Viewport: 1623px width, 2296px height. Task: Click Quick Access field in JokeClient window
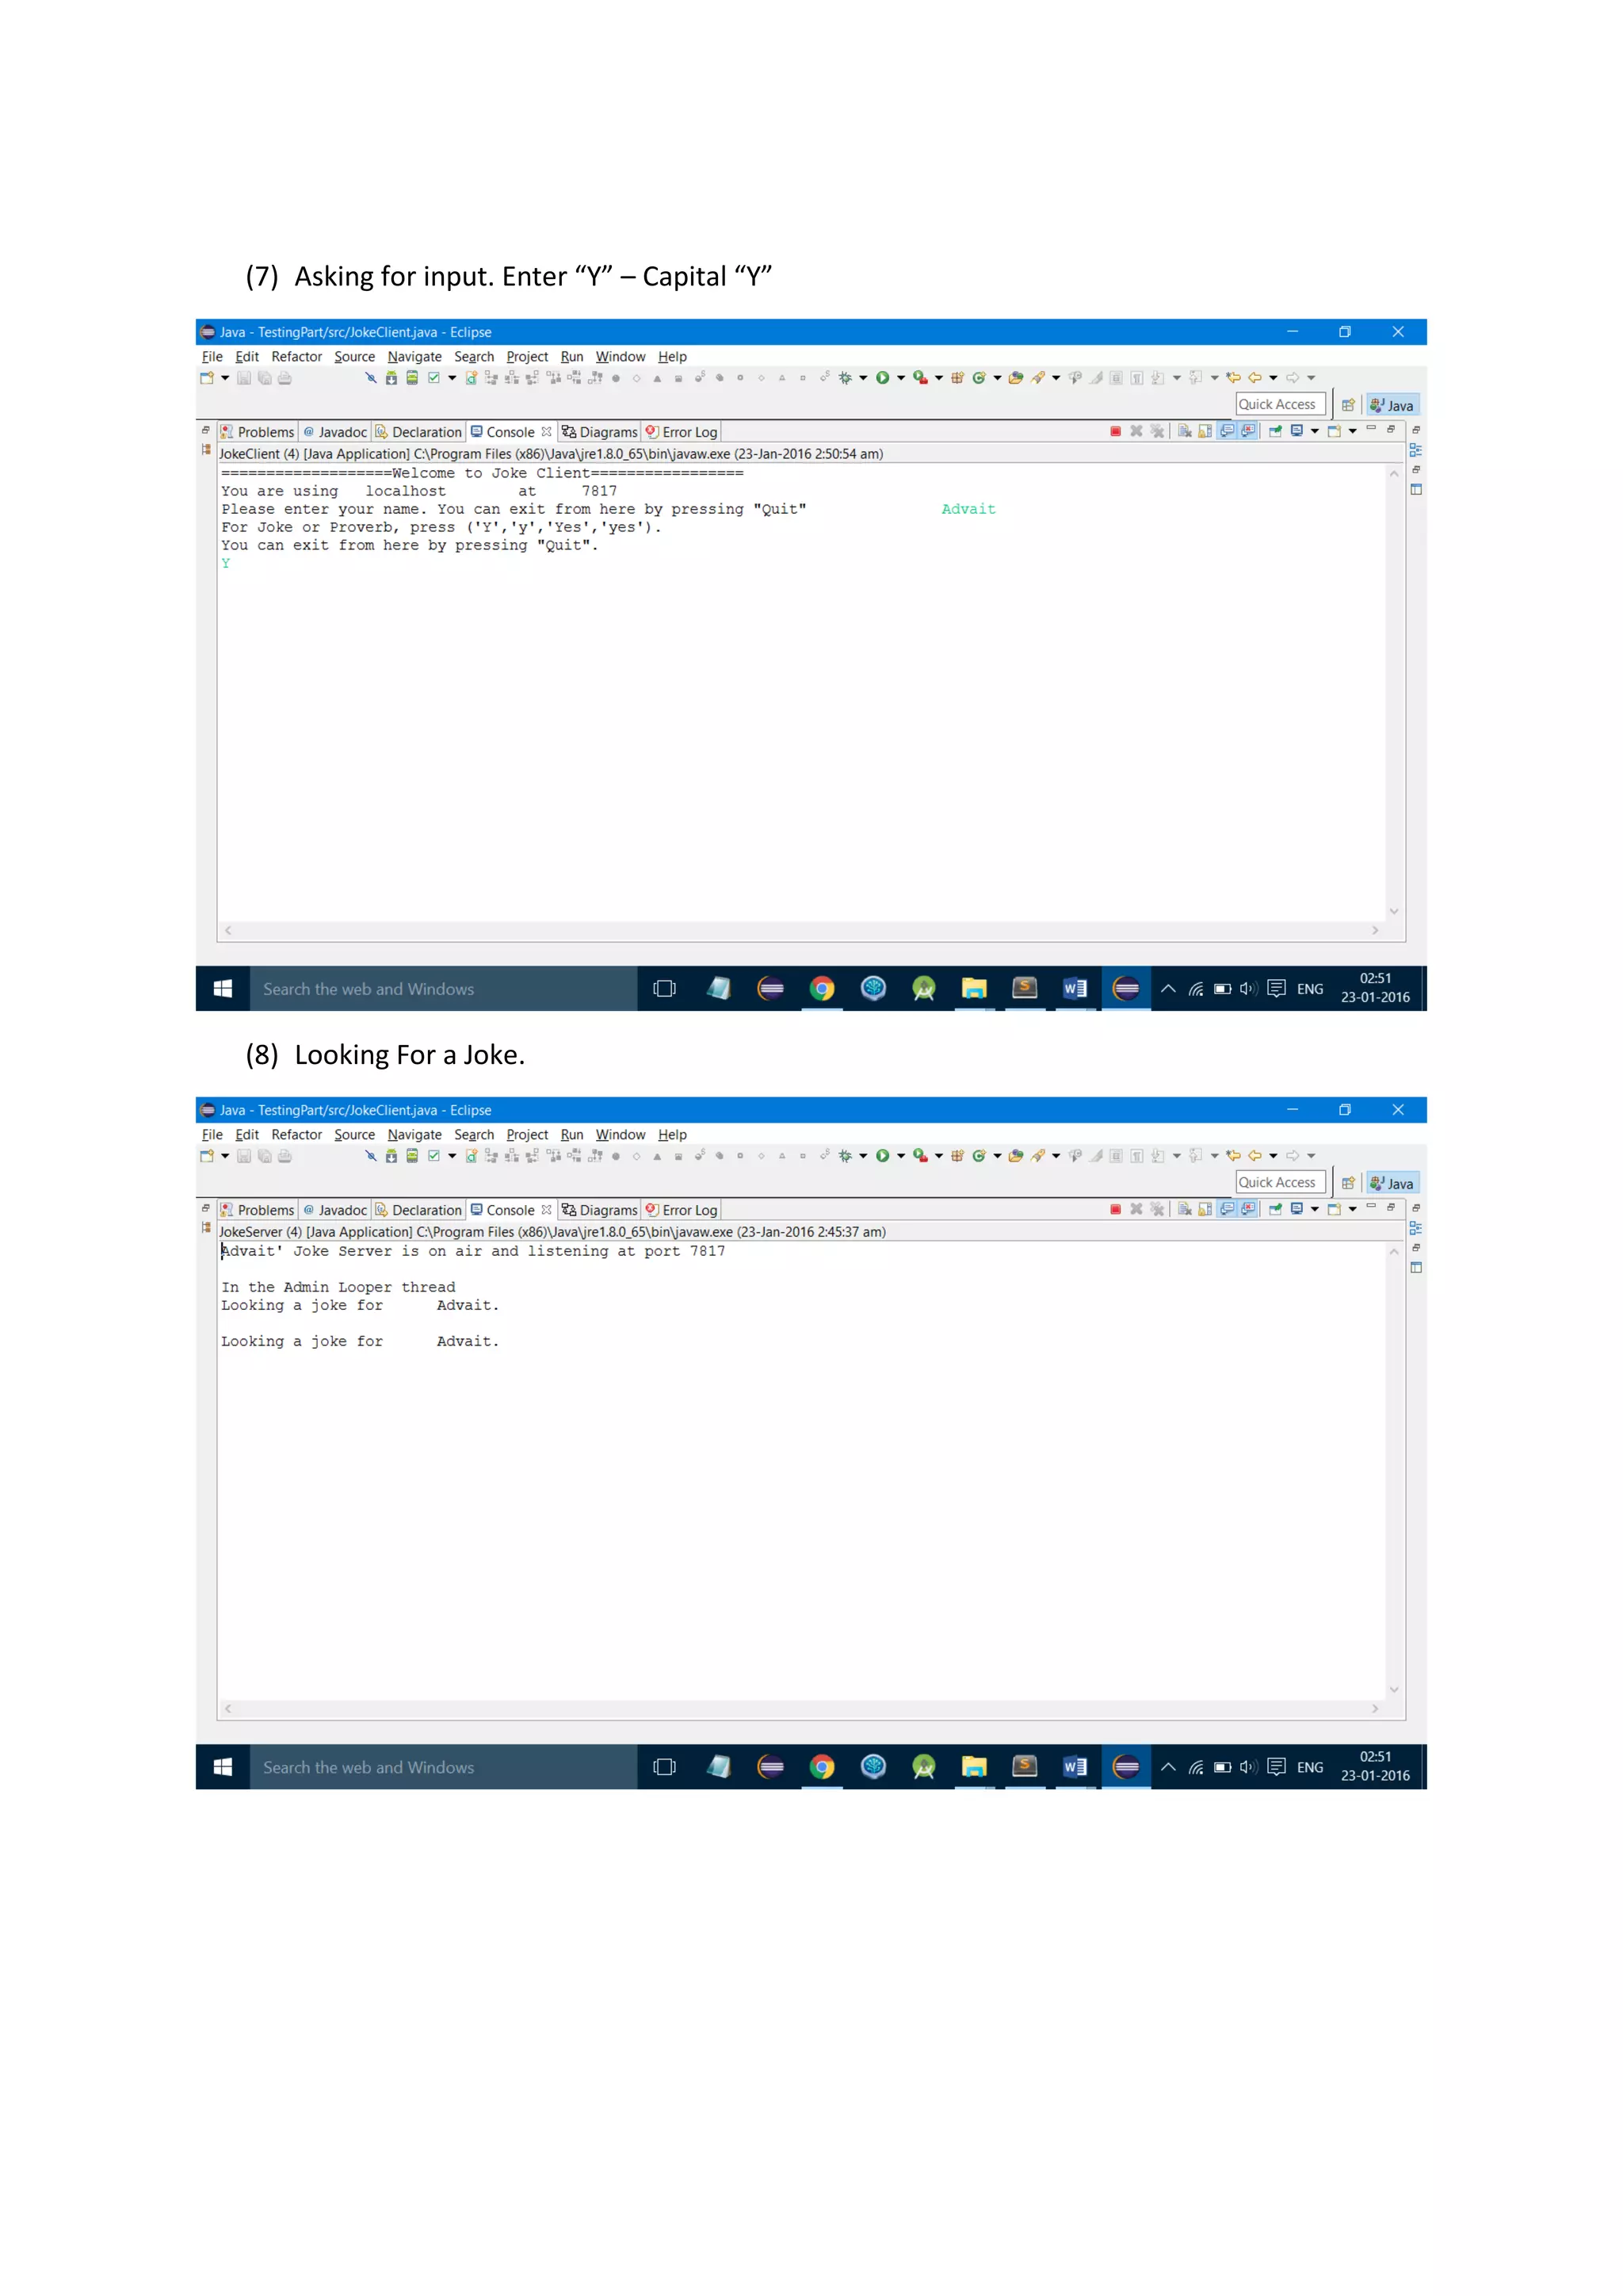[1280, 405]
